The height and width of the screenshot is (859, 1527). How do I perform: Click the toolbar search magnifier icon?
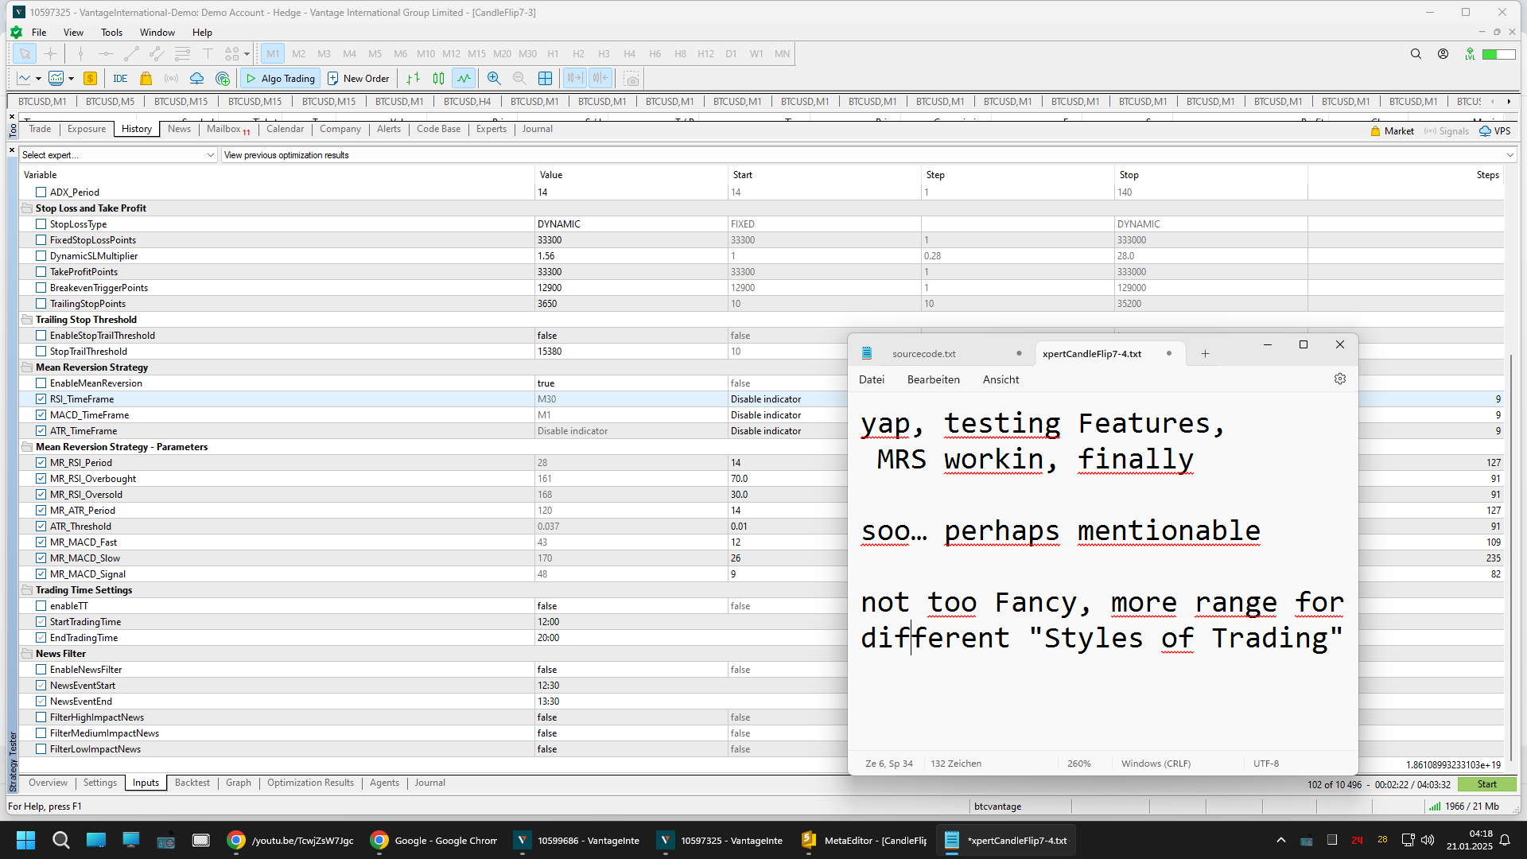(1416, 54)
